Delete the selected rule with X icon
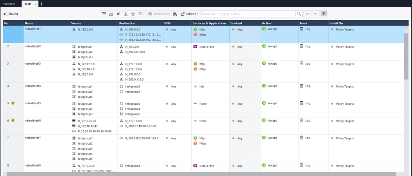The width and height of the screenshot is (412, 176). pyautogui.click(x=118, y=14)
